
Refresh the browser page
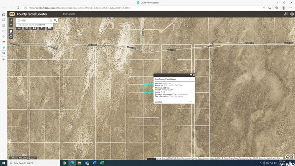click(x=18, y=8)
